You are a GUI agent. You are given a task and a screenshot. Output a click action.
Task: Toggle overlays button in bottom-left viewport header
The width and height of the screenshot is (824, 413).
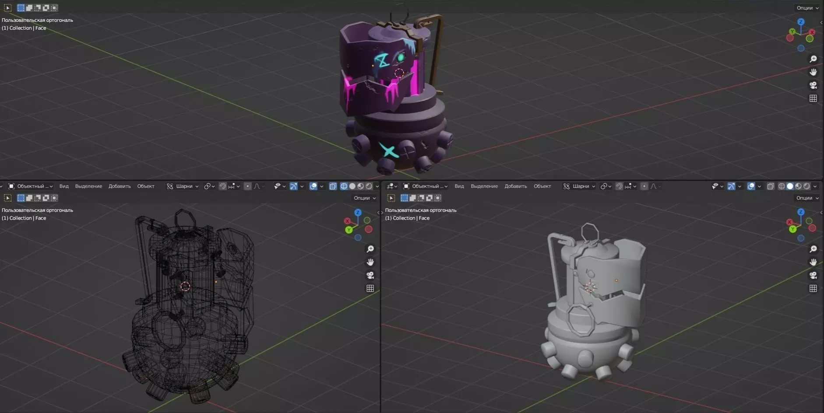[x=313, y=186]
